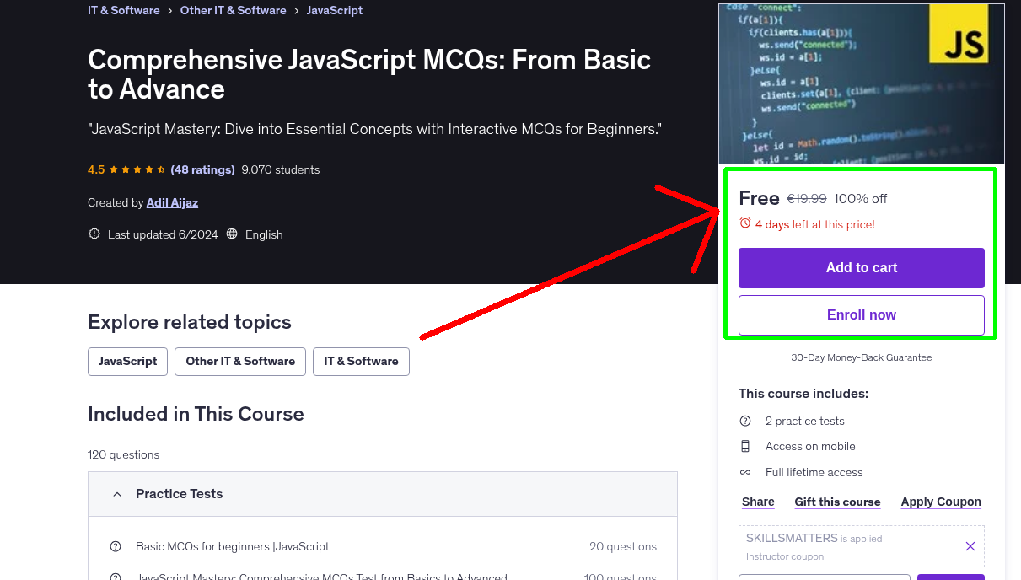
Task: Select the Other IT & Software topic chip
Action: (x=240, y=361)
